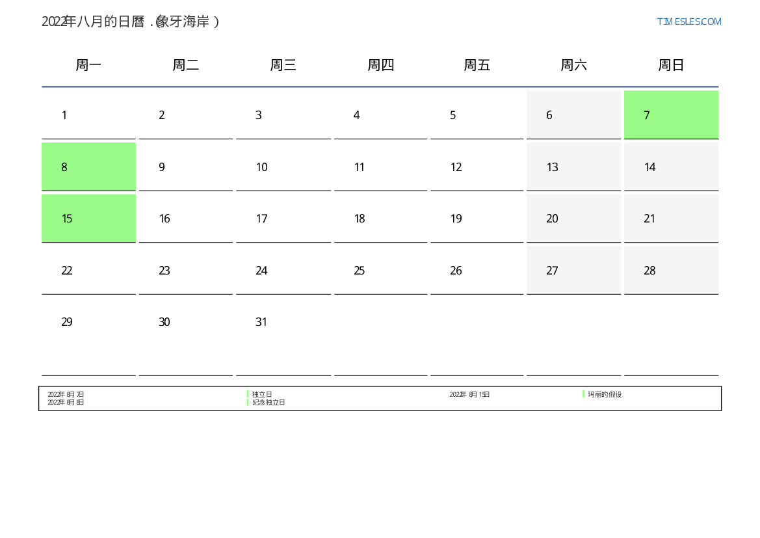This screenshot has width=760, height=538.
Task: Select day 9 in the calendar
Action: pyautogui.click(x=186, y=167)
